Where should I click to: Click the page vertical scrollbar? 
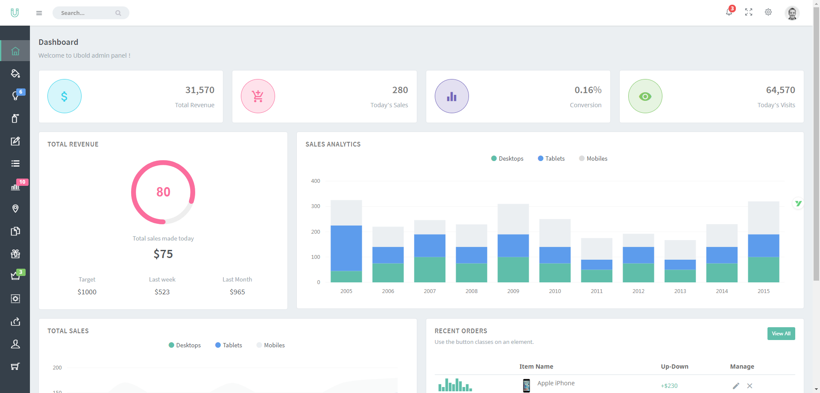(x=816, y=144)
